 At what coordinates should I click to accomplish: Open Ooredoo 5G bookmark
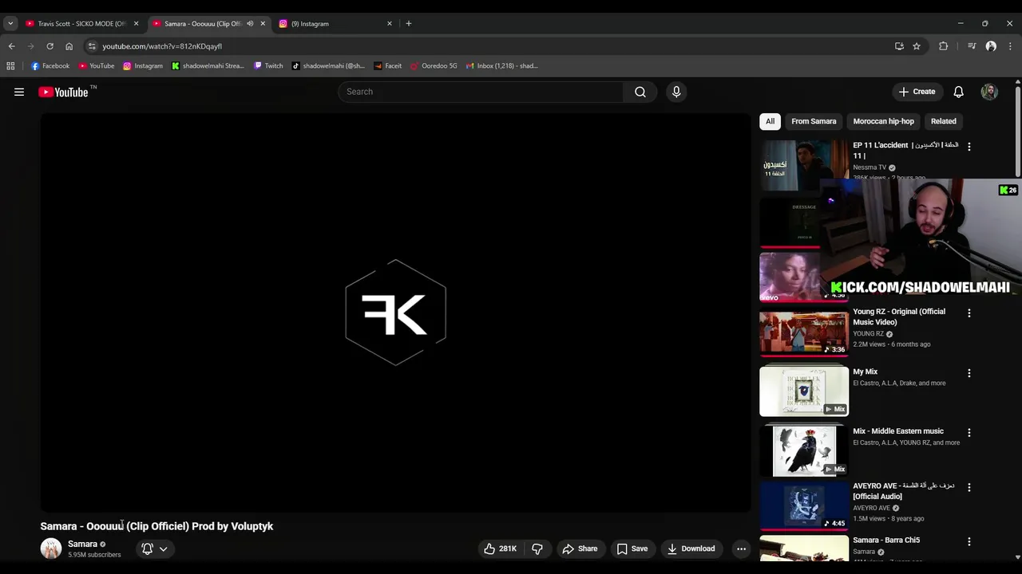(x=434, y=66)
